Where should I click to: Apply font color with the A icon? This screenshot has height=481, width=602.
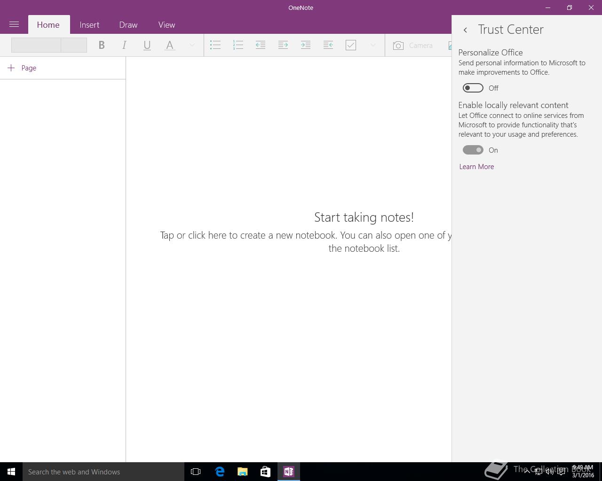170,45
